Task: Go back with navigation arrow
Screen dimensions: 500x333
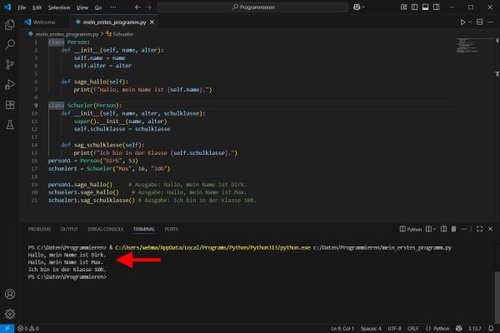Action: click(137, 7)
